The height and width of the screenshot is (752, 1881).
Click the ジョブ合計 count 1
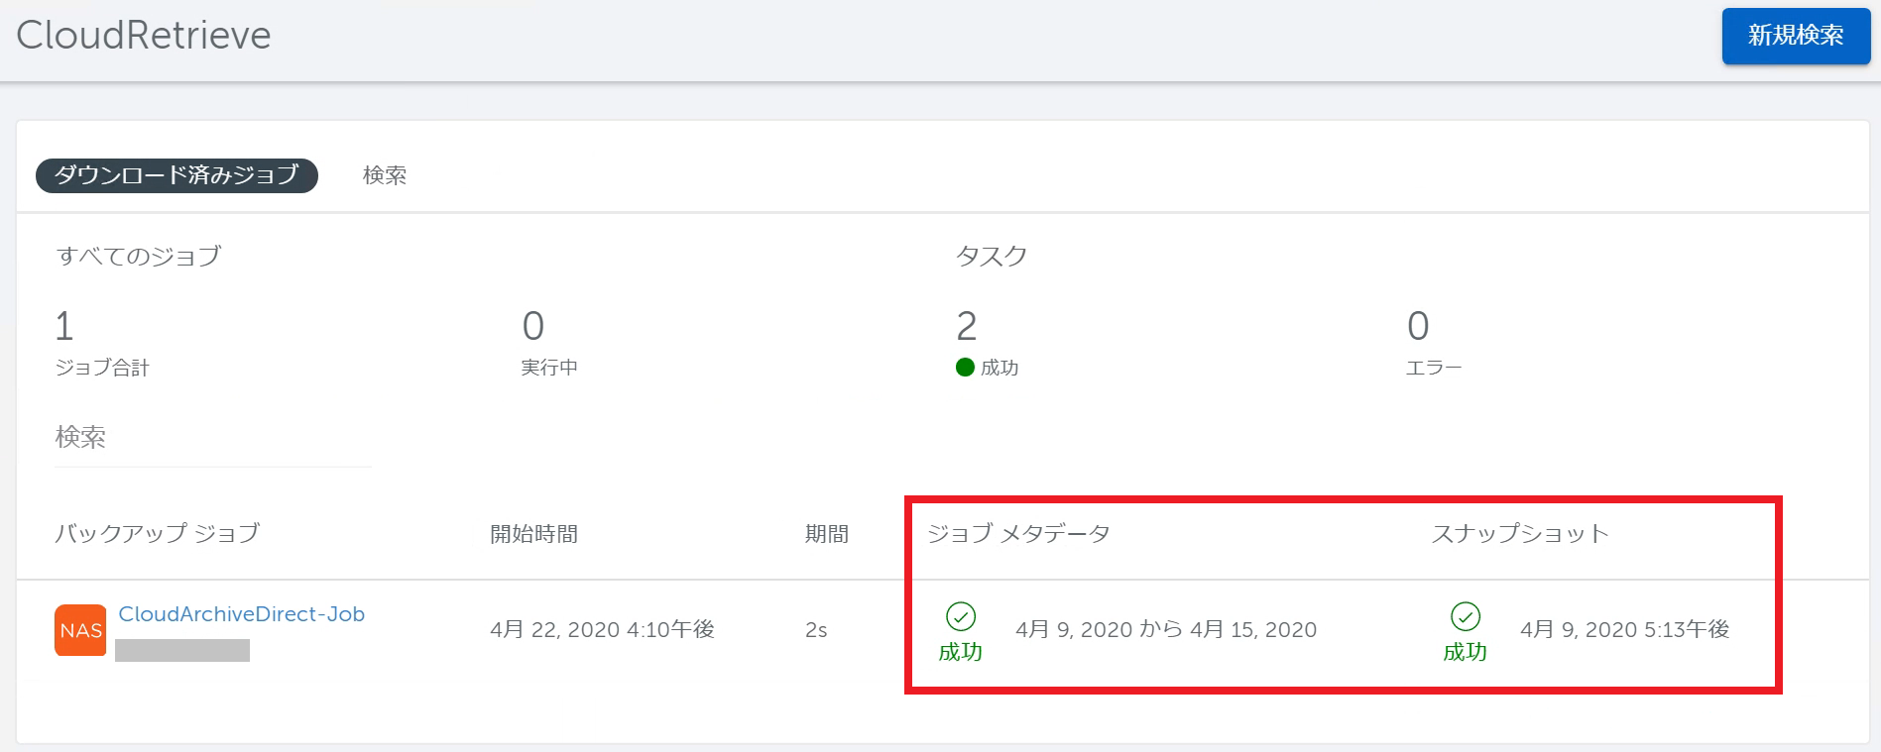click(64, 326)
